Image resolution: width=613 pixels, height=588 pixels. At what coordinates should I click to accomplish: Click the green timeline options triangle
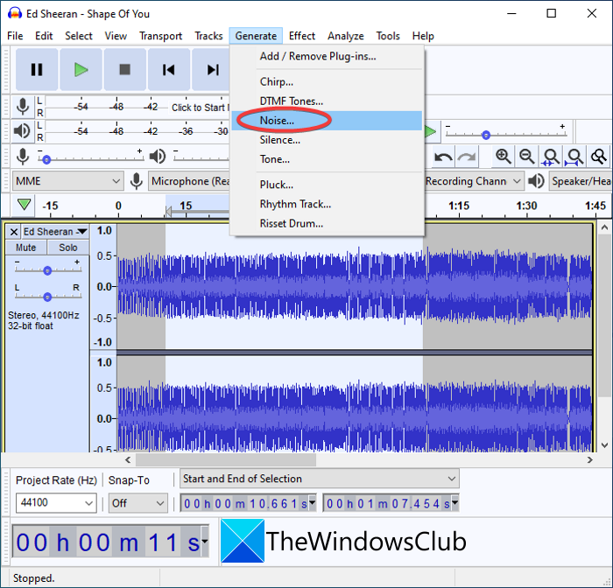[24, 205]
